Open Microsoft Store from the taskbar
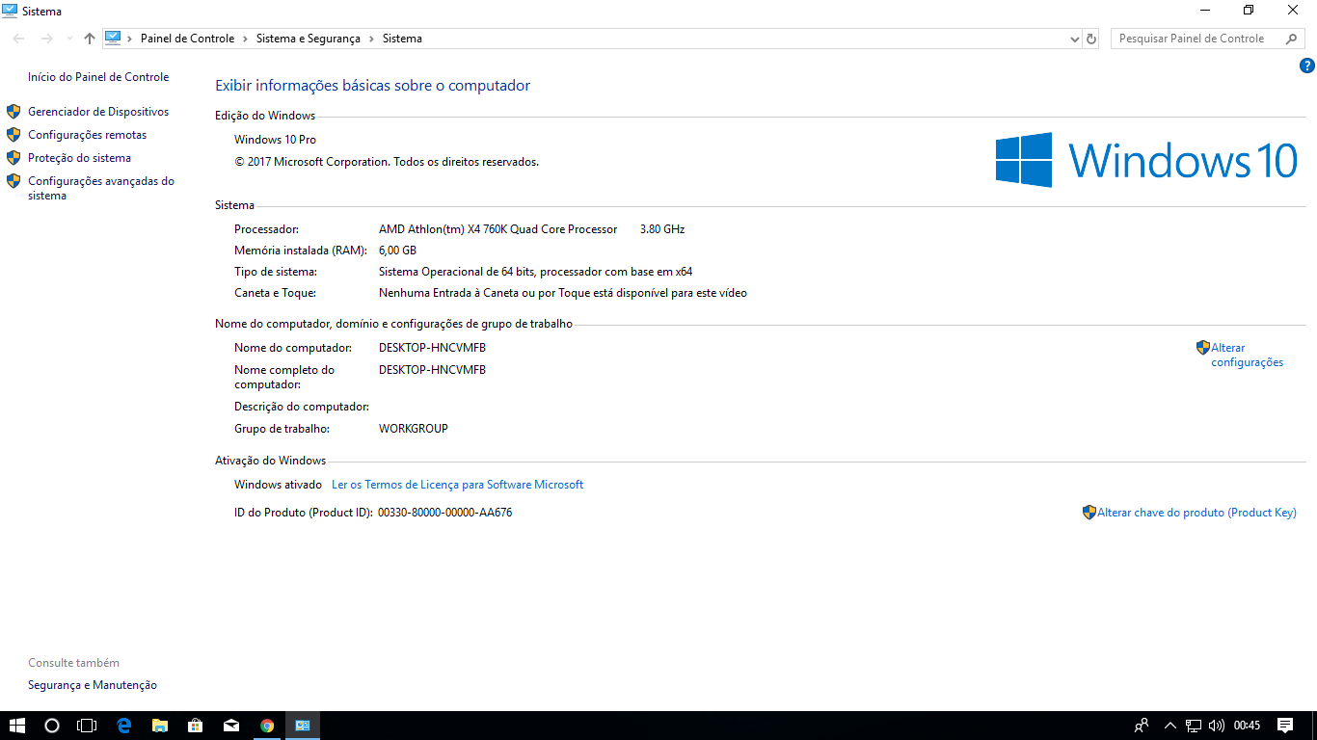Viewport: 1317px width, 740px height. click(x=195, y=726)
